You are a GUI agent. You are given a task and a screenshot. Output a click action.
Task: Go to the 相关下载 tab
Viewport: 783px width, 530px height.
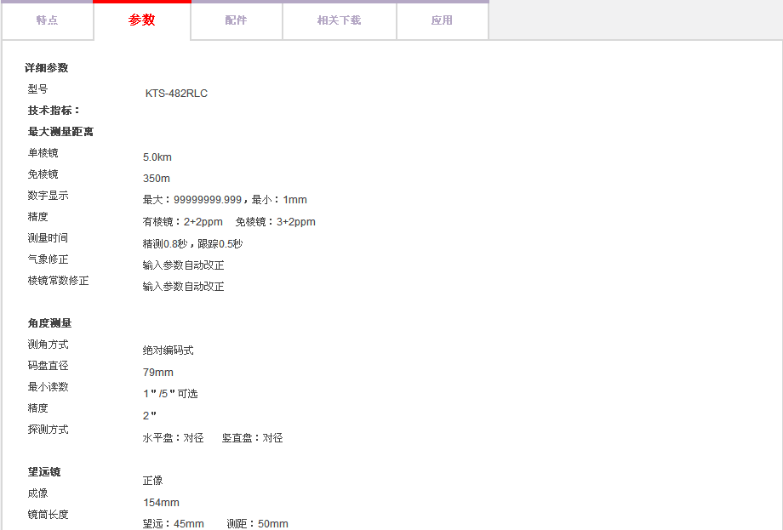click(x=339, y=20)
